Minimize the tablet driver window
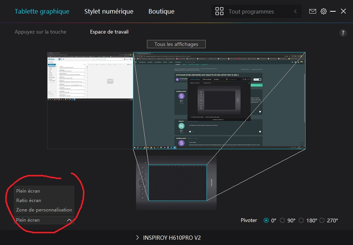The width and height of the screenshot is (353, 245). pos(333,11)
